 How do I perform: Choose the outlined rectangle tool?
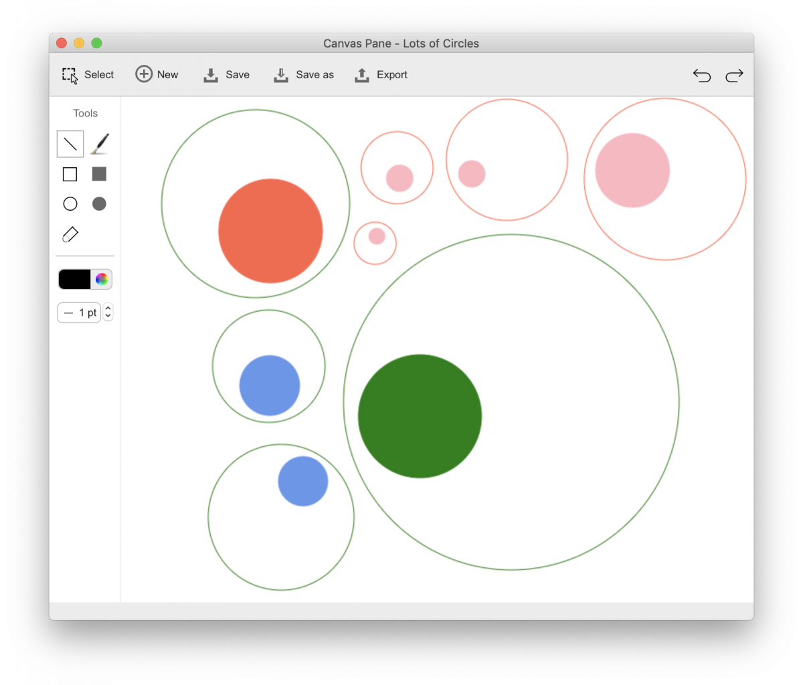point(70,175)
